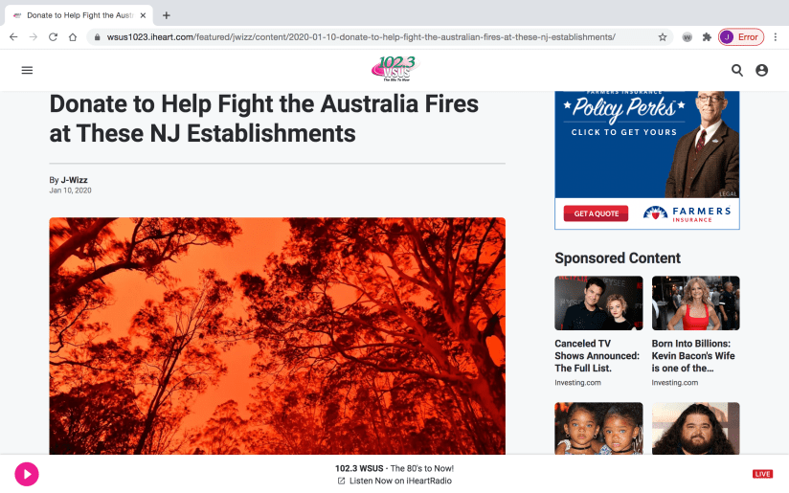Follow the Listen Now on iHeartRadio link
The height and width of the screenshot is (493, 789).
coord(395,481)
